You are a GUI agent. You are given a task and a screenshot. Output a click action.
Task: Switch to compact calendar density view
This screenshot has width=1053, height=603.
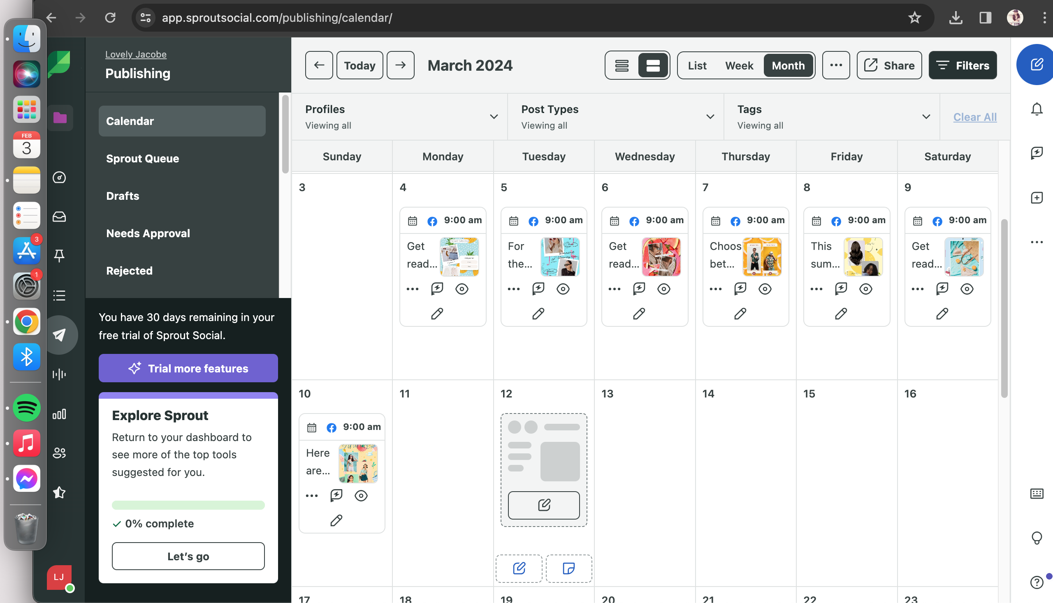pyautogui.click(x=622, y=65)
